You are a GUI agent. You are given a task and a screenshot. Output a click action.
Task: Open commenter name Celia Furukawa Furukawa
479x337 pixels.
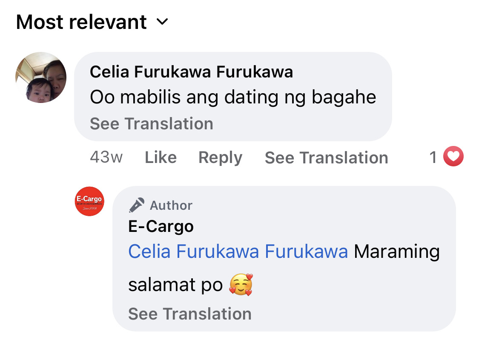click(x=191, y=72)
